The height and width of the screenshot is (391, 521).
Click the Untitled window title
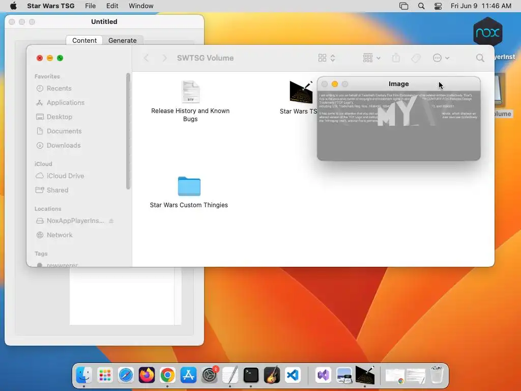point(104,21)
